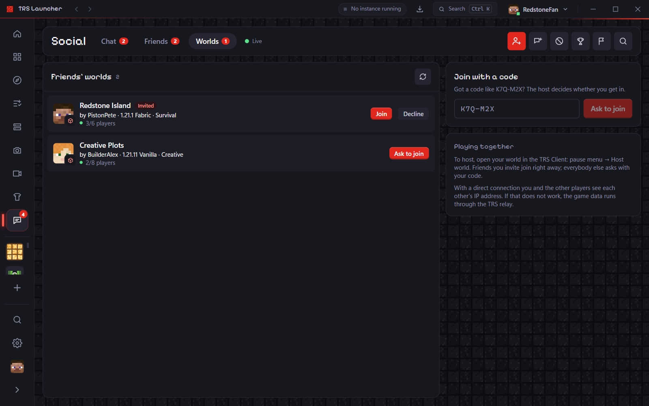
Task: Open the blocked users icon
Action: point(559,41)
